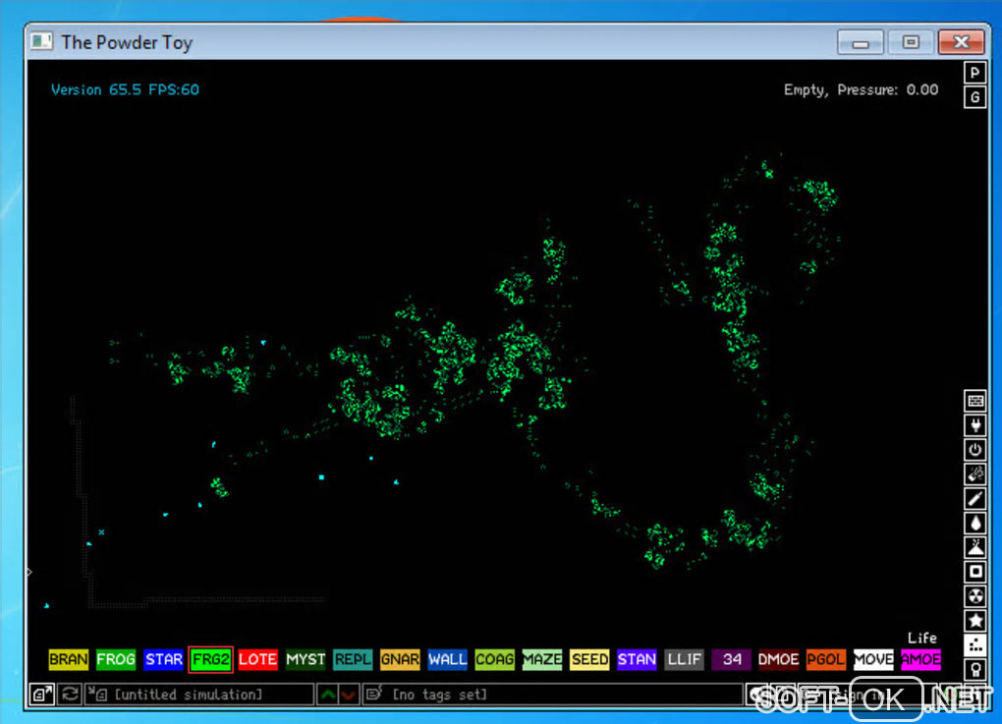The width and height of the screenshot is (1002, 724).
Task: Select the FROG life element
Action: [x=116, y=659]
